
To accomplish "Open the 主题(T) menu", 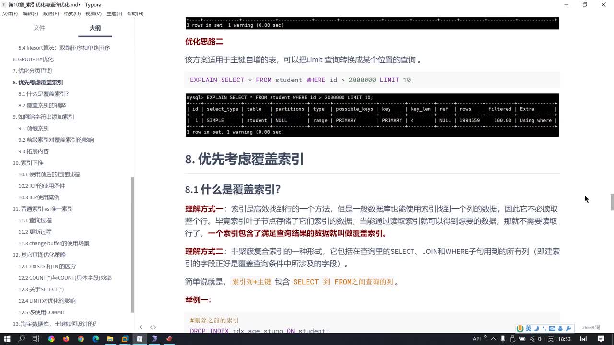I will pos(114,13).
